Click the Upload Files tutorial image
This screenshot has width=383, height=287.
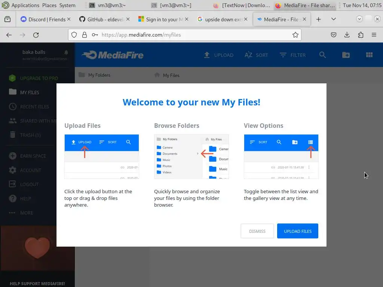tap(102, 157)
